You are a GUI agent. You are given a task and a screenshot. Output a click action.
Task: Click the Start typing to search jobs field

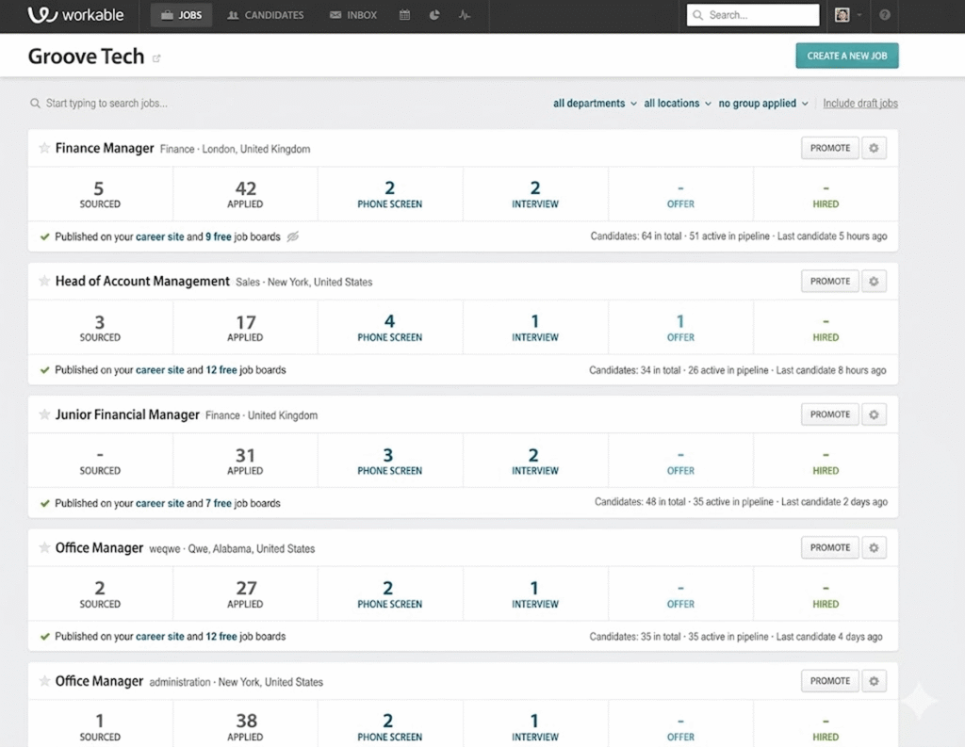click(x=106, y=104)
